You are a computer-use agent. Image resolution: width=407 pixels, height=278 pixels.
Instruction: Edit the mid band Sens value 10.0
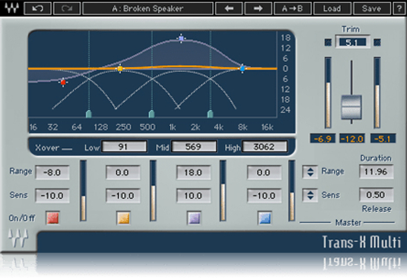tap(194, 196)
